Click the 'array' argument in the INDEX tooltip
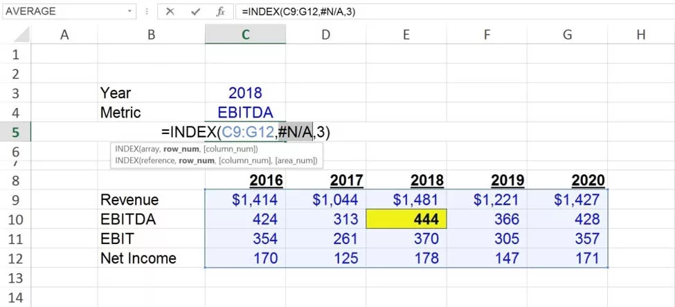This screenshot has width=675, height=307. click(x=150, y=149)
